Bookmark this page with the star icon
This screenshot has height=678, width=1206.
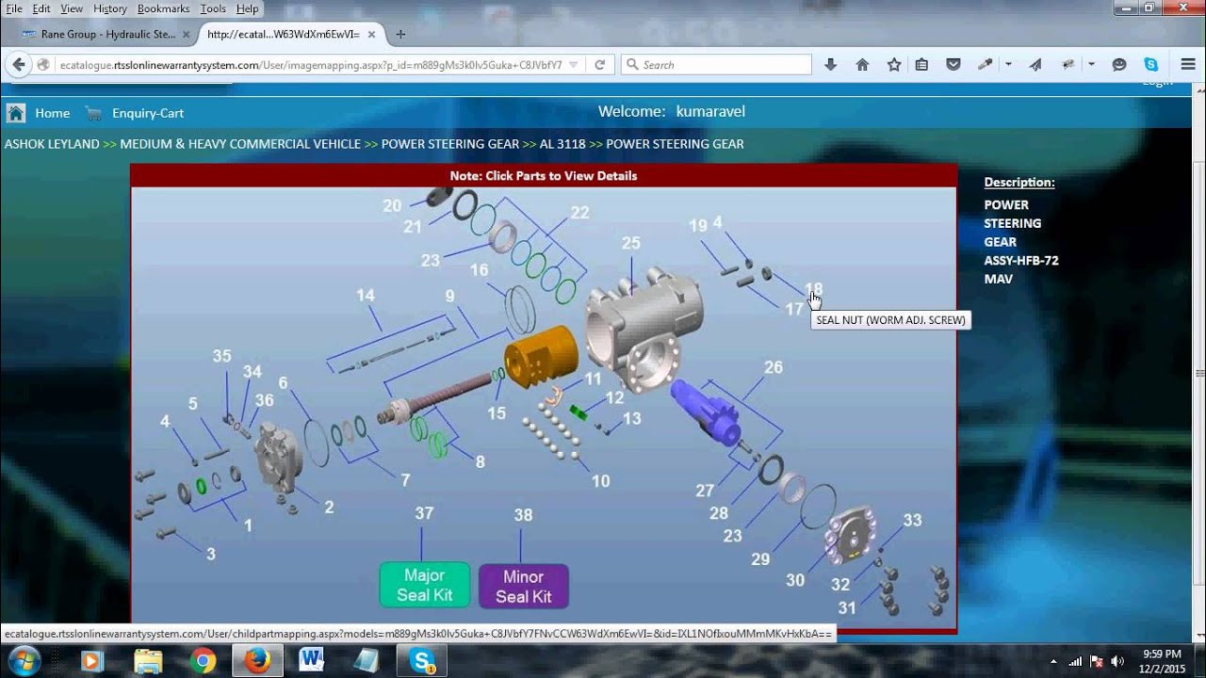(x=894, y=65)
